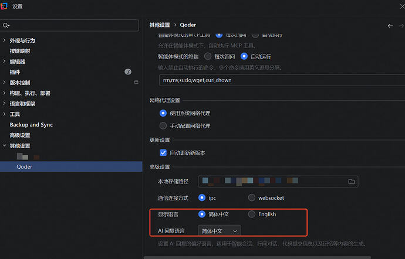Open the folder browse icon for 本地存储路径
The width and height of the screenshot is (405, 259).
pos(351,182)
